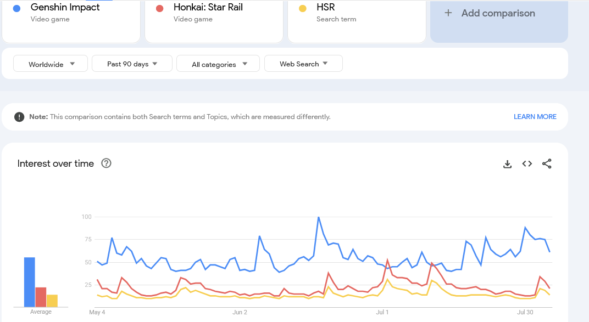Viewport: 589px width, 322px height.
Task: Click the Genshin Impact peak at 100
Action: pyautogui.click(x=319, y=217)
